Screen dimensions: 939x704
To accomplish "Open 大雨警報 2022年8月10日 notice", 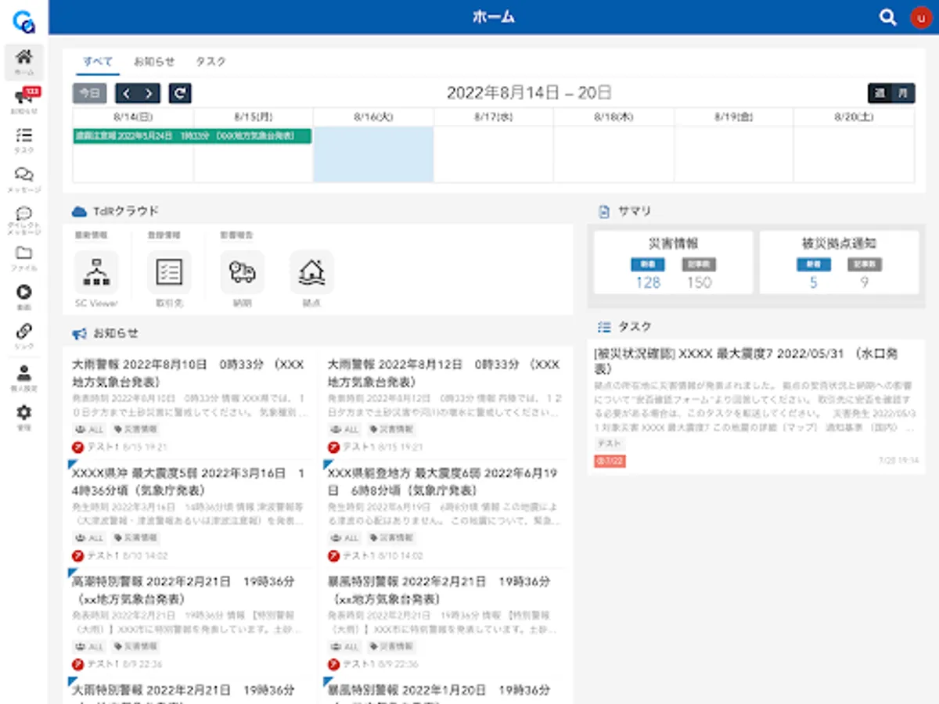I will click(189, 373).
